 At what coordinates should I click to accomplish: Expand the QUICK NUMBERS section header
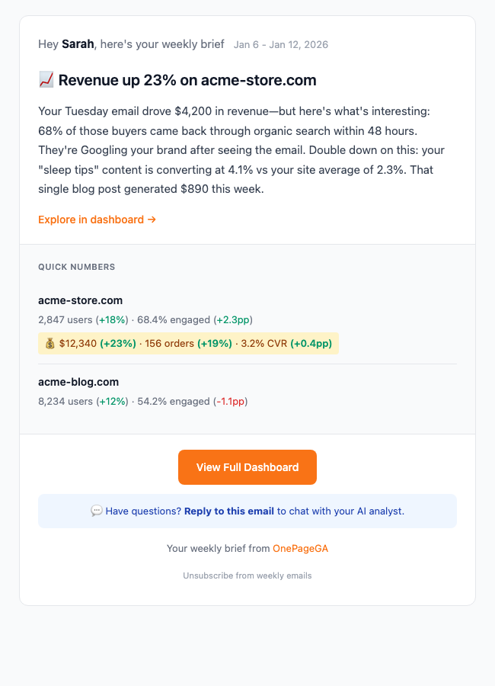point(76,267)
